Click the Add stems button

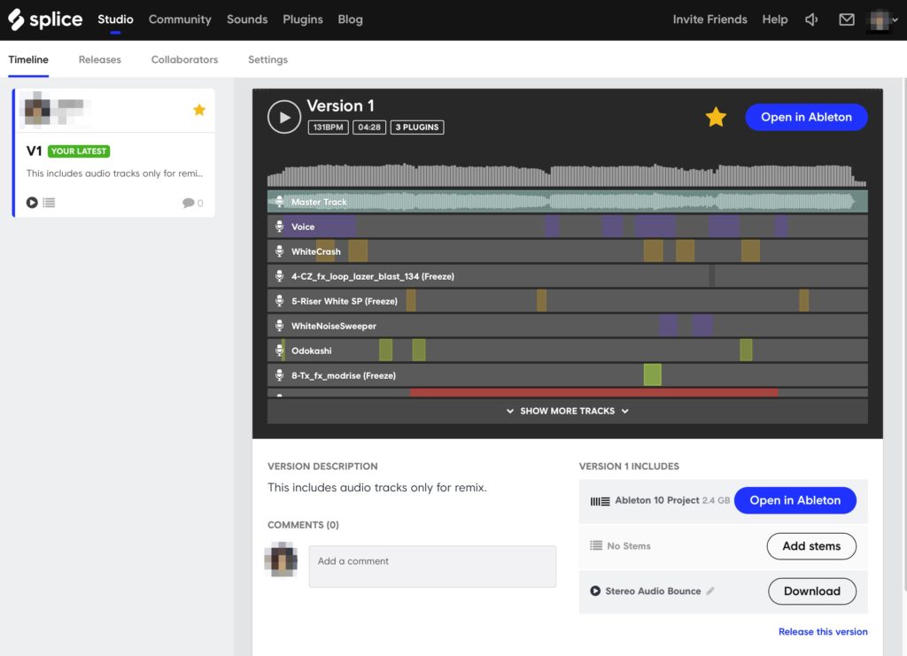click(x=811, y=546)
